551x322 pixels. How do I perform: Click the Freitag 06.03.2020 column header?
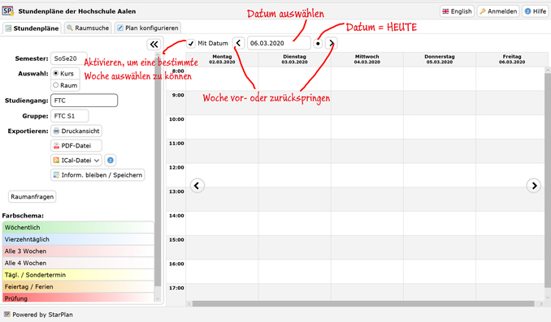coord(512,59)
